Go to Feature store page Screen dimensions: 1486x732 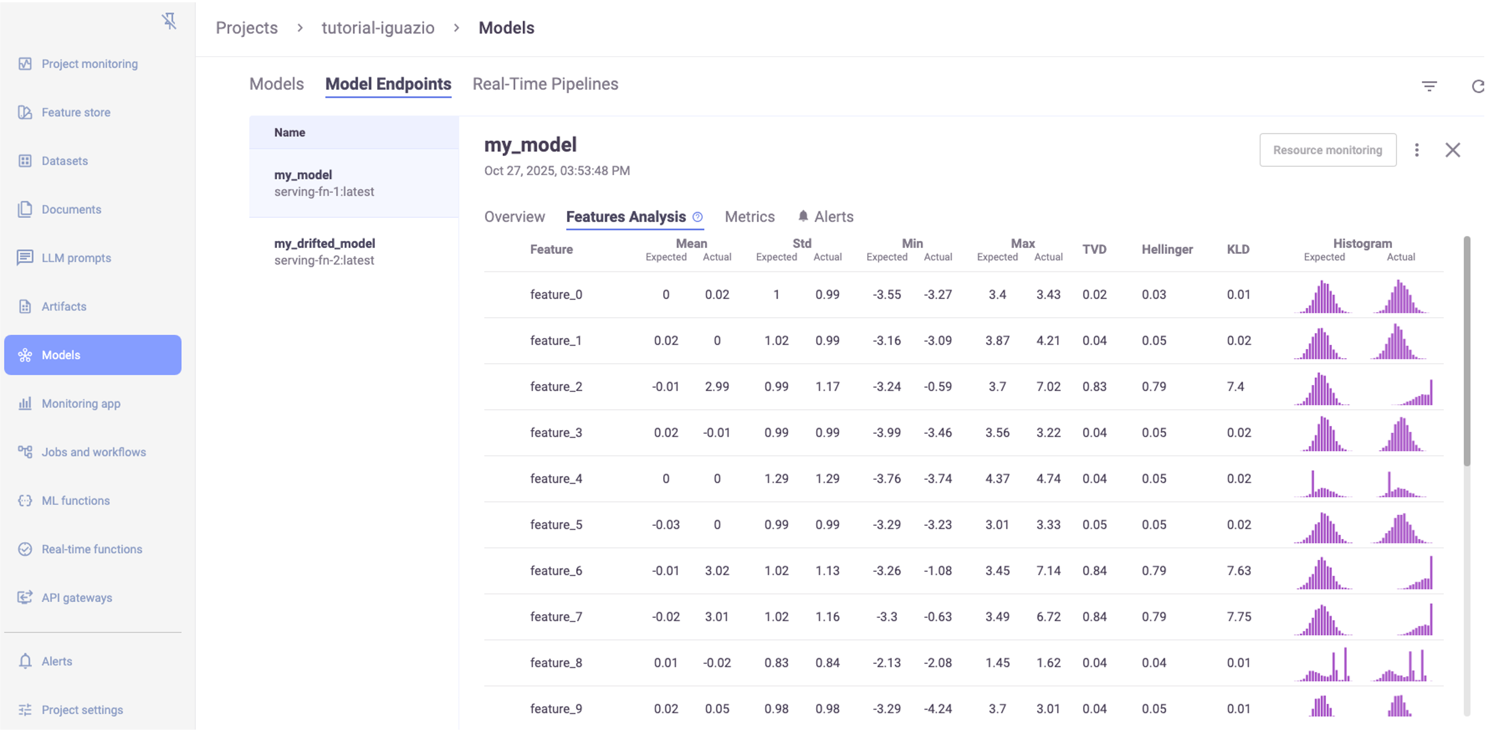pos(76,113)
